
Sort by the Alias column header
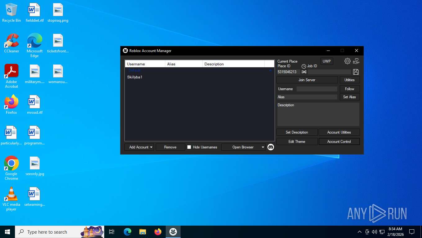click(184, 64)
